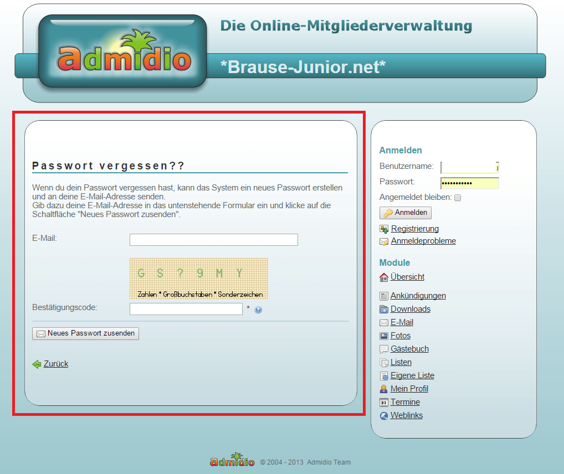Select the Ankündigungen module icon

coord(383,295)
